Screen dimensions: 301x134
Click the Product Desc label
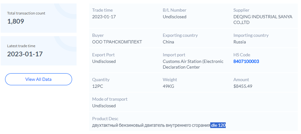(105, 119)
